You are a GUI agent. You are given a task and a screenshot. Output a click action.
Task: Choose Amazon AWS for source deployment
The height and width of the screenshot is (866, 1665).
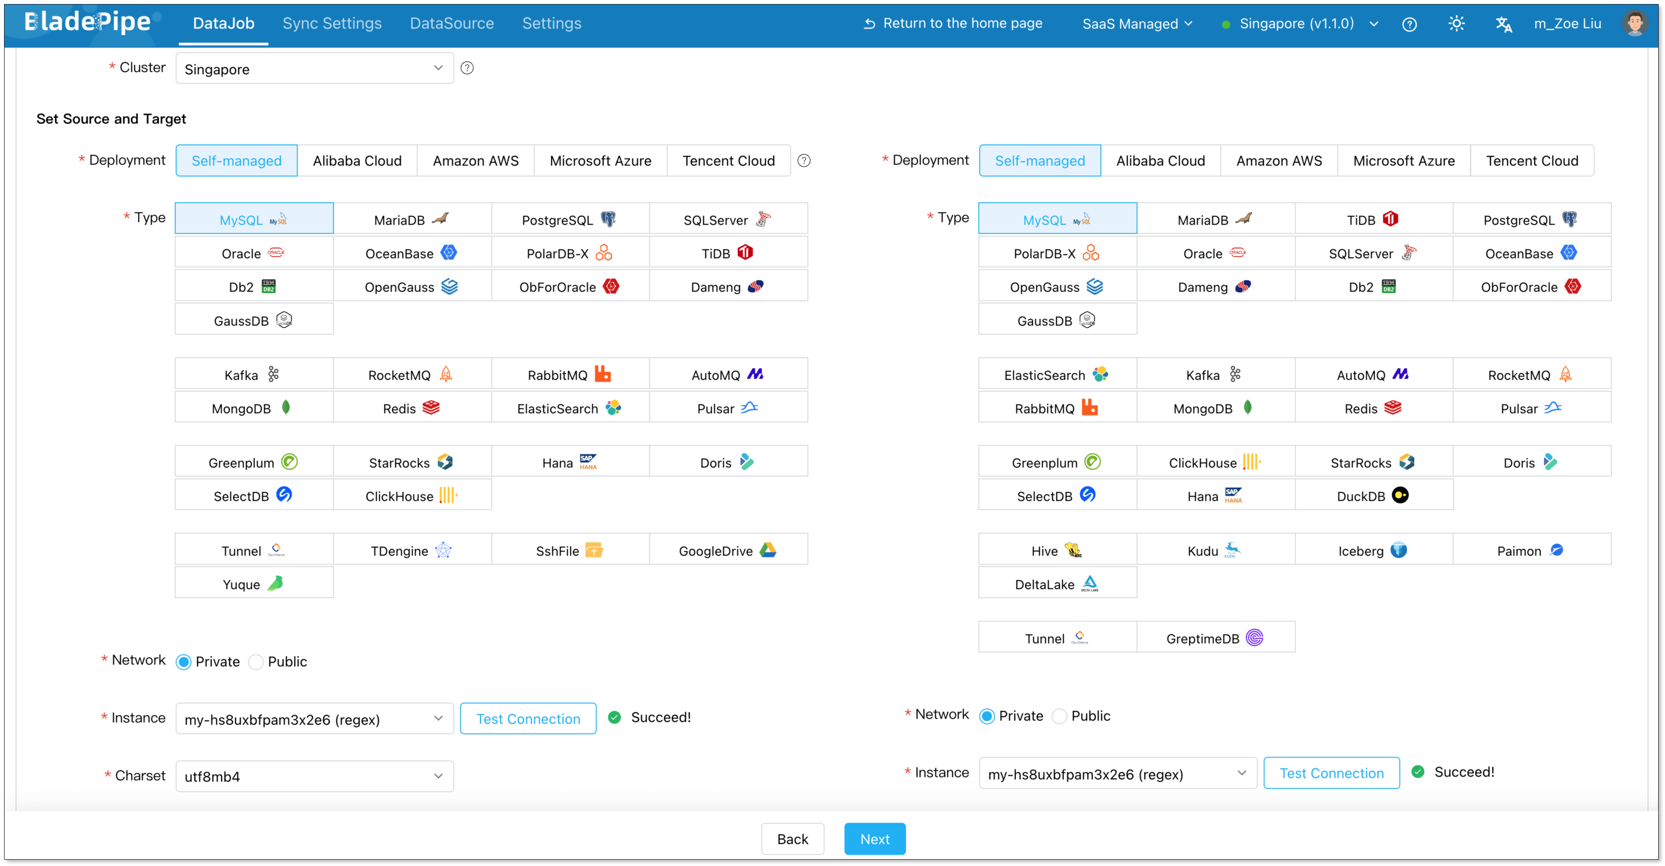[x=475, y=160]
